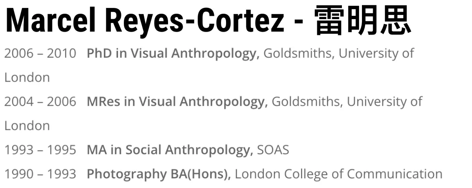Click London College of Communication text
Screen dimensions: 472x188
click(x=339, y=174)
